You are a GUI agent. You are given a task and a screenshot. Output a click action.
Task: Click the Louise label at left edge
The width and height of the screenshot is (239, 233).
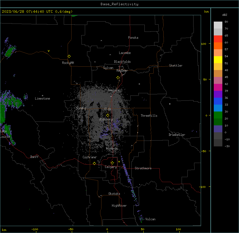5,137
